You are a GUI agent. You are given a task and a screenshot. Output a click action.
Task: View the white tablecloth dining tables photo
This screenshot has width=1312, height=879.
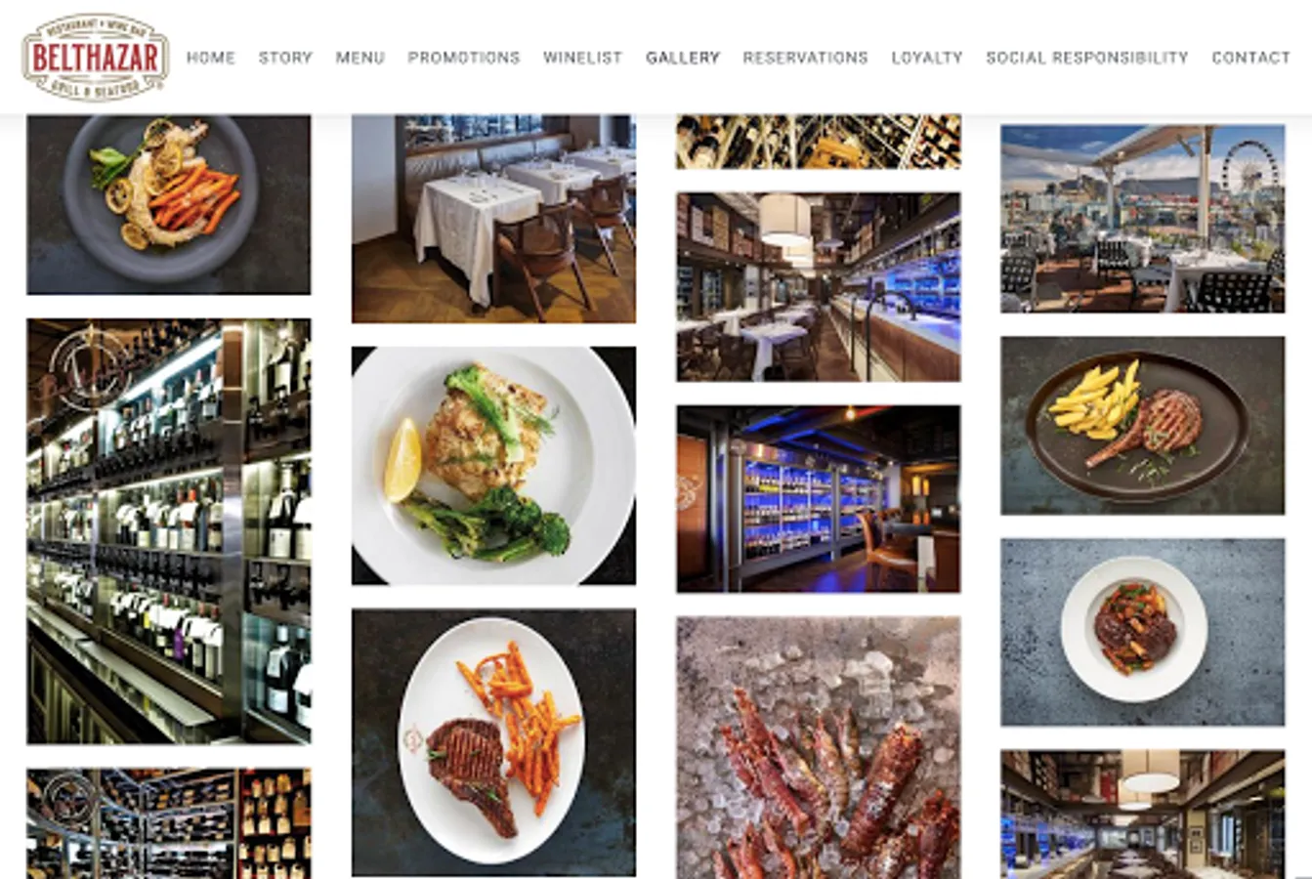coord(493,219)
